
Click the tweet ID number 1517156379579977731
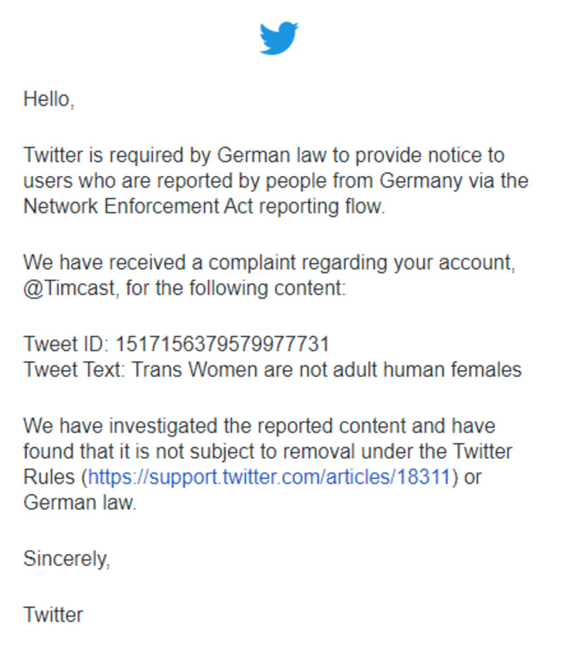point(222,344)
